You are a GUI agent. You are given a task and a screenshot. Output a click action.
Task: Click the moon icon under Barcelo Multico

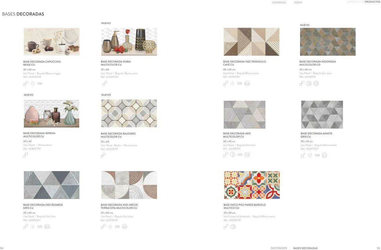(233, 227)
